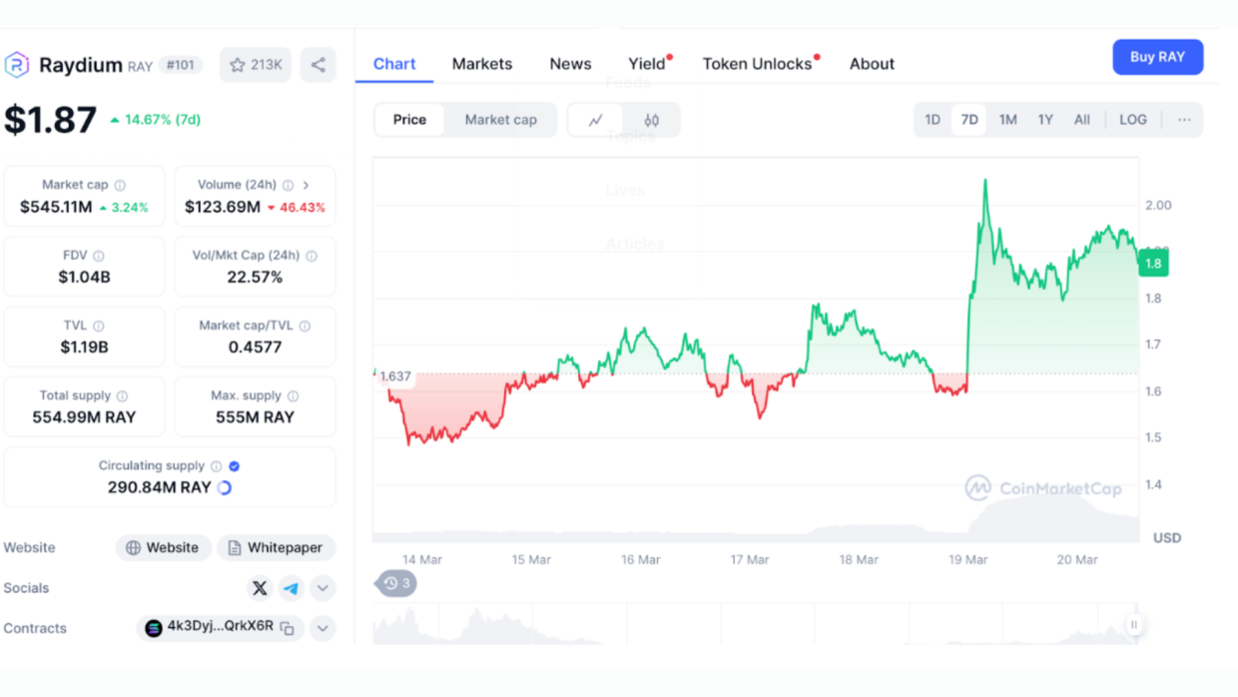Expand Volume (24h) arrow chevron
This screenshot has height=697, width=1238.
click(x=306, y=185)
